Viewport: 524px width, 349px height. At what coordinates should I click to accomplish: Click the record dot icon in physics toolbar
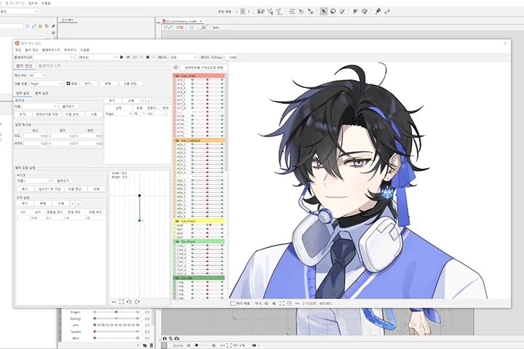point(148,57)
